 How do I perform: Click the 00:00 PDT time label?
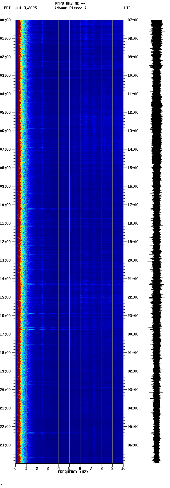pyautogui.click(x=6, y=20)
